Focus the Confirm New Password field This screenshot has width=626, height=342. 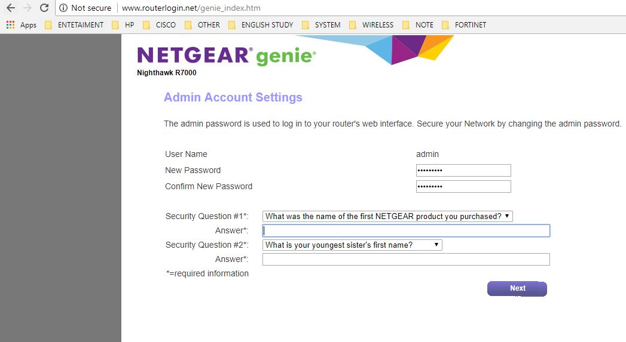pyautogui.click(x=463, y=187)
